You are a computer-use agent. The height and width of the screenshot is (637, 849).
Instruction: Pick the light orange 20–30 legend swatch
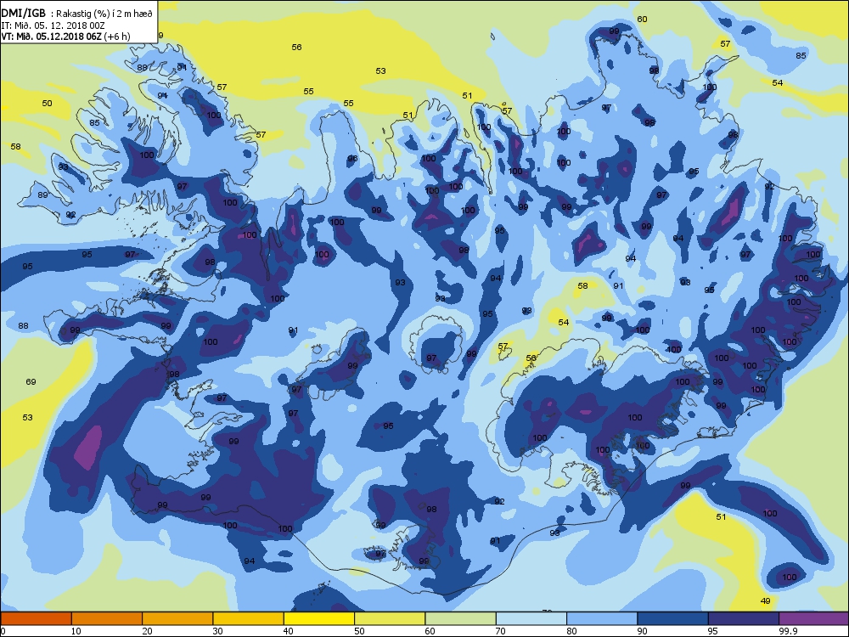tap(177, 618)
